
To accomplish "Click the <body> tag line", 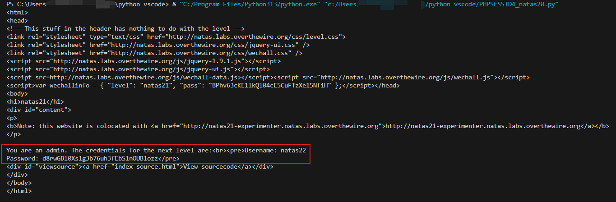I will coord(17,93).
